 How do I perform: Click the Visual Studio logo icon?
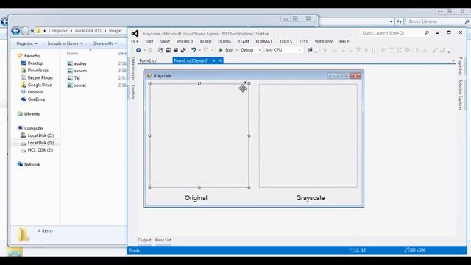[135, 34]
